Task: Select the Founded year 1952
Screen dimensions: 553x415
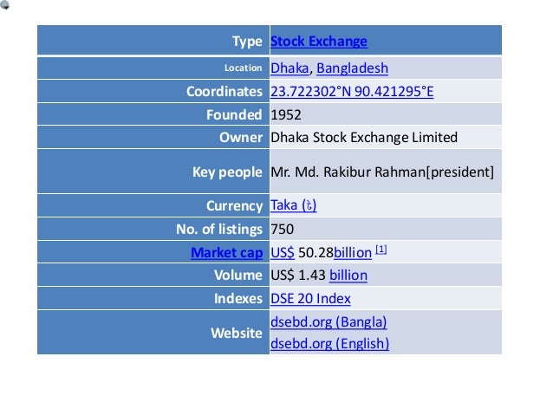Action: click(x=286, y=114)
